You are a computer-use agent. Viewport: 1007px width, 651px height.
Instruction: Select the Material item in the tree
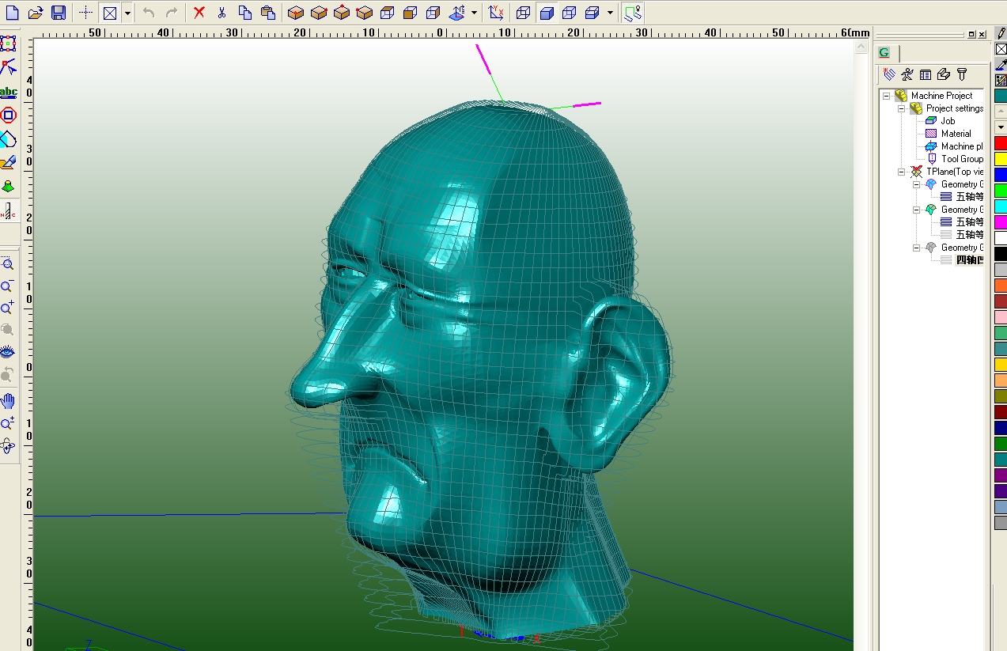point(956,134)
